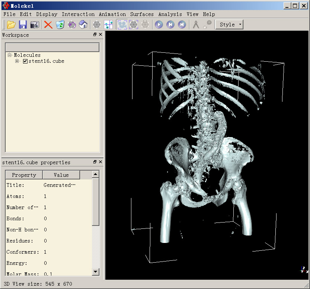This screenshot has width=310, height=289.
Task: Undock the stent16.cube properties panel
Action: point(95,162)
